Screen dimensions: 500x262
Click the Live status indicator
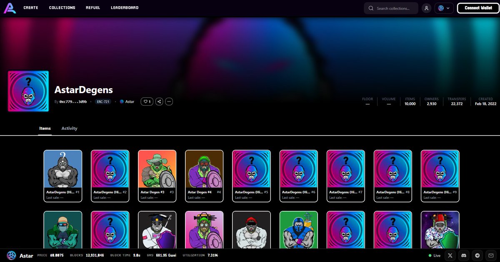tap(435, 255)
